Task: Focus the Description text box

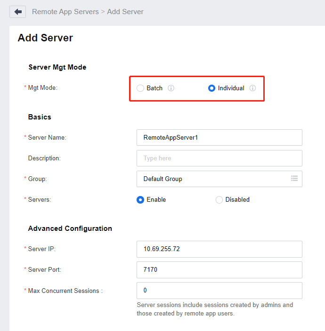Action: tap(219, 158)
